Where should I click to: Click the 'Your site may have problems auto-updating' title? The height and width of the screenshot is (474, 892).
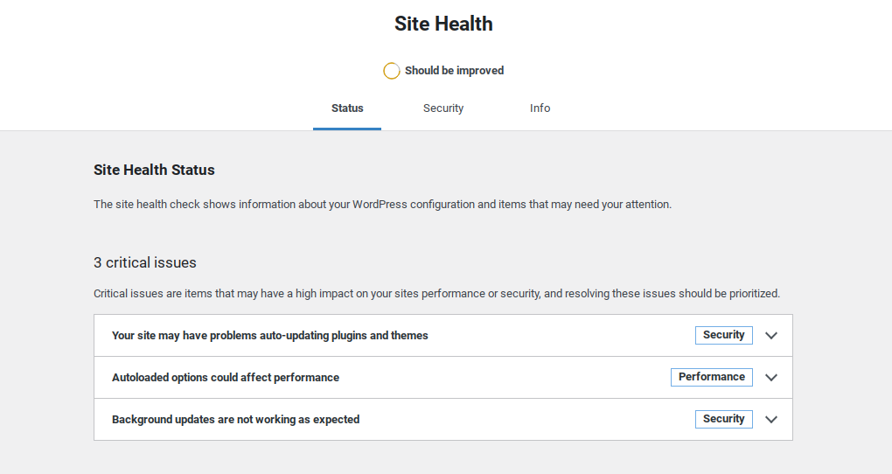[x=269, y=336]
